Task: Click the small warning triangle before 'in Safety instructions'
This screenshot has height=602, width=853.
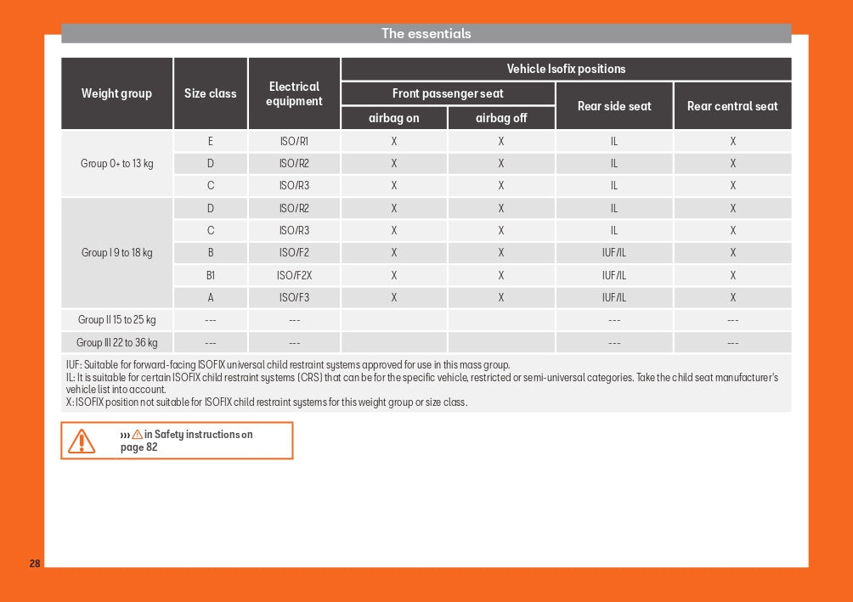Action: tap(137, 435)
